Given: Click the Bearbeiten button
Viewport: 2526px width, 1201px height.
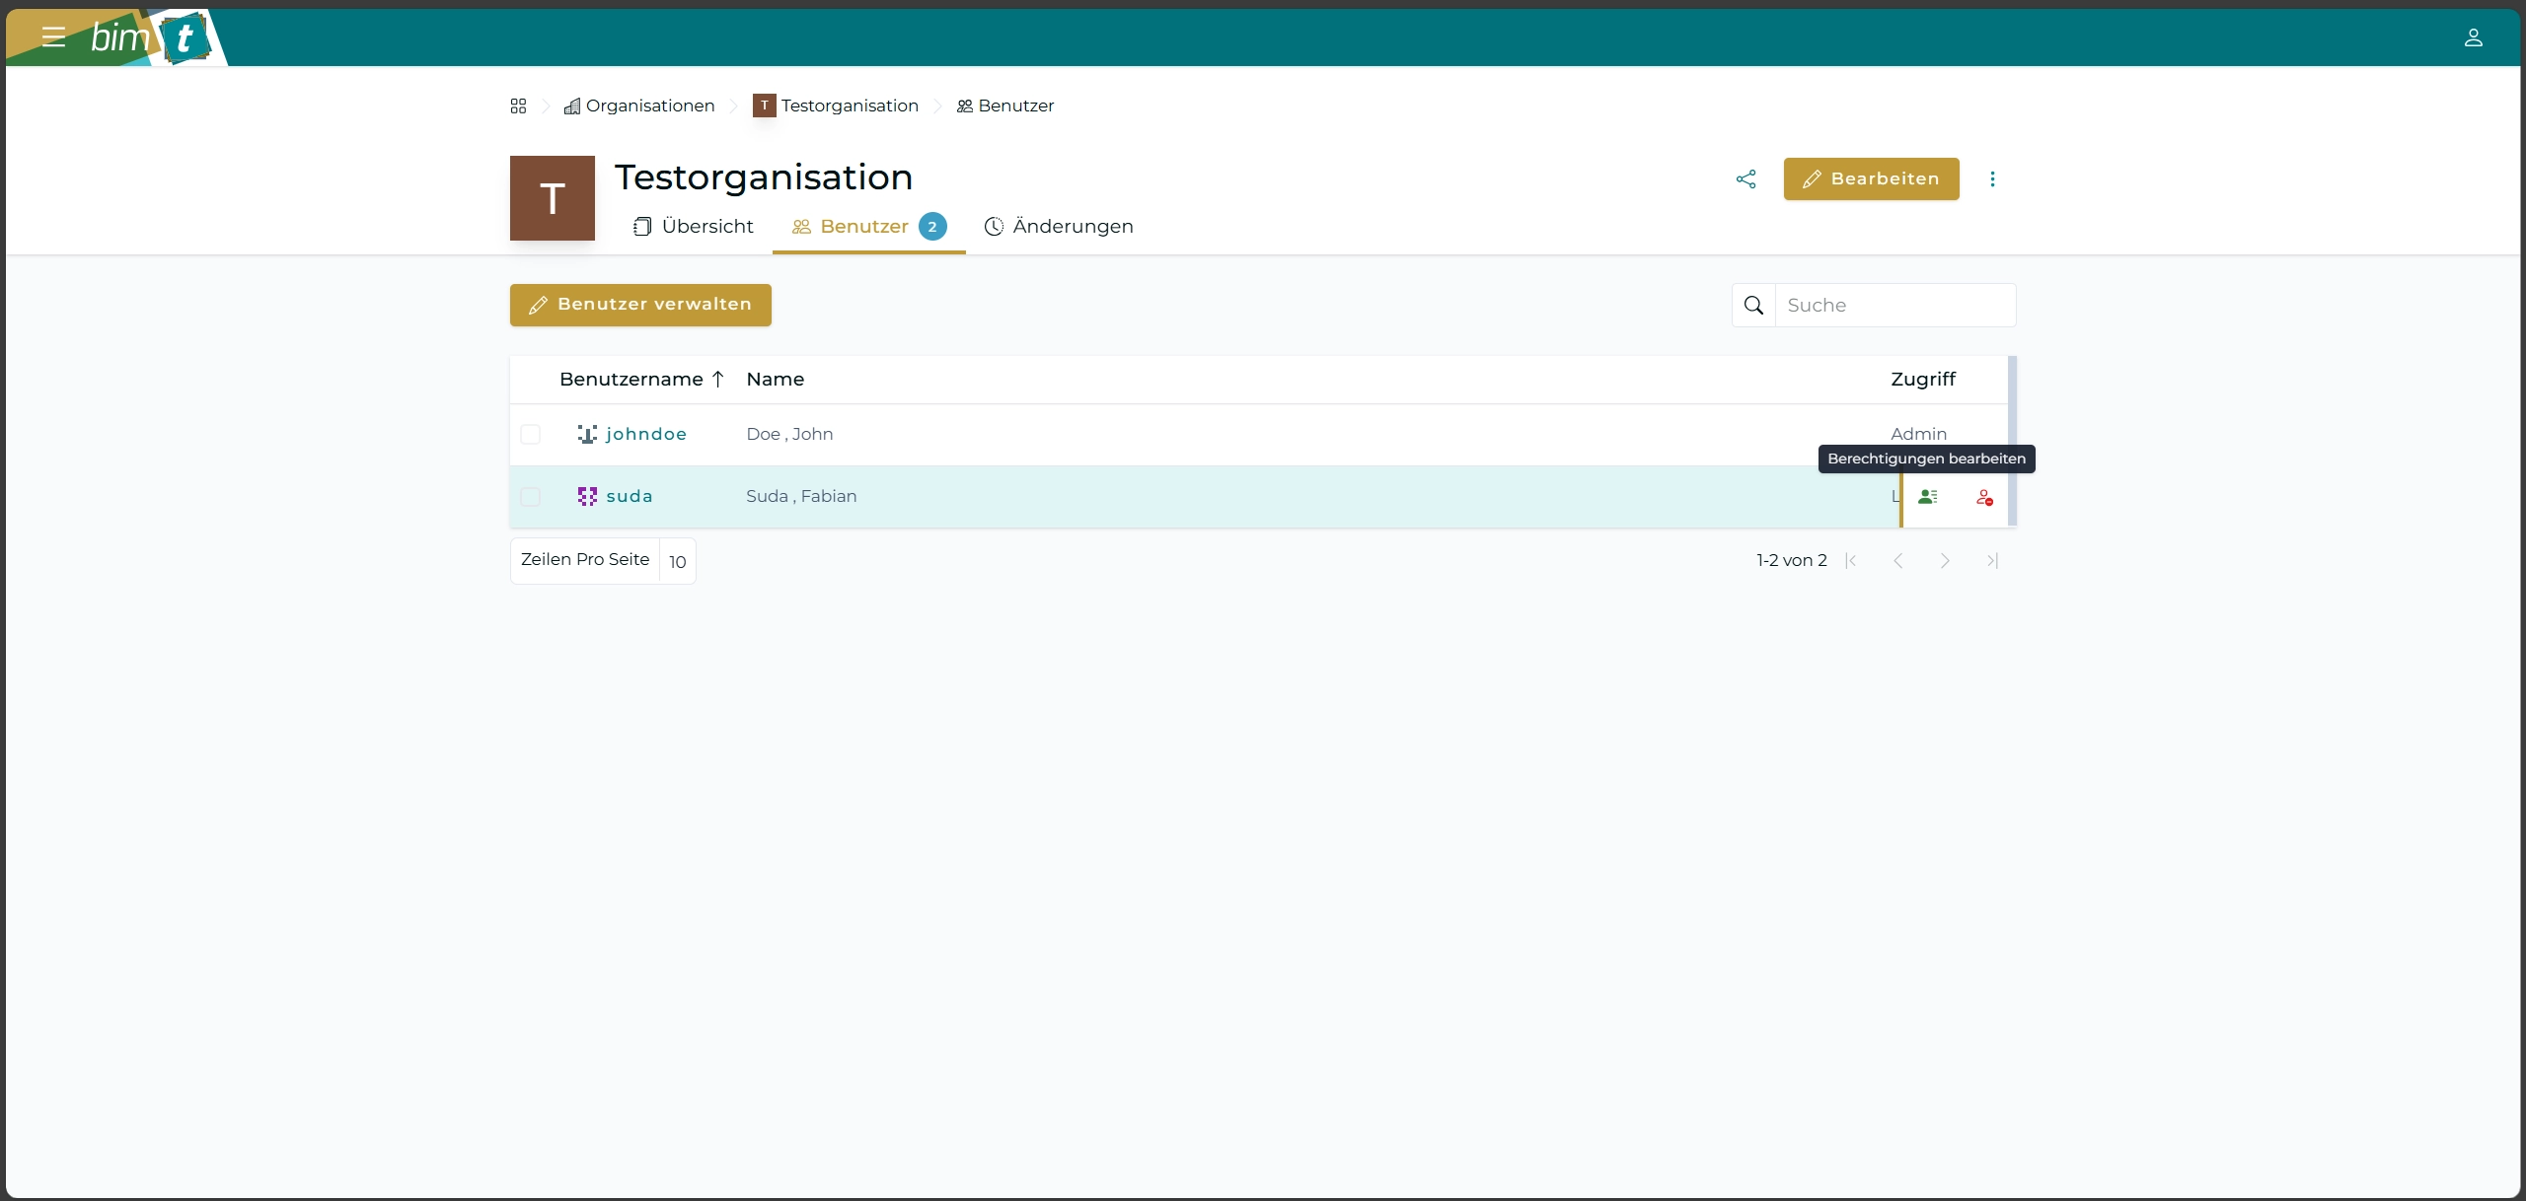Looking at the screenshot, I should click(x=1871, y=178).
